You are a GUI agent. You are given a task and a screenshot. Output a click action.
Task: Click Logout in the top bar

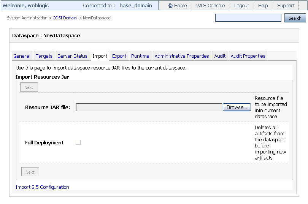point(241,5)
